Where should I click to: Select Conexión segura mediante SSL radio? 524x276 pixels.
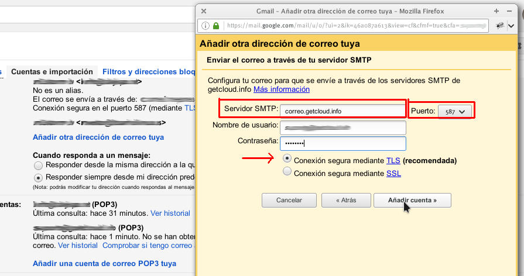pos(287,171)
